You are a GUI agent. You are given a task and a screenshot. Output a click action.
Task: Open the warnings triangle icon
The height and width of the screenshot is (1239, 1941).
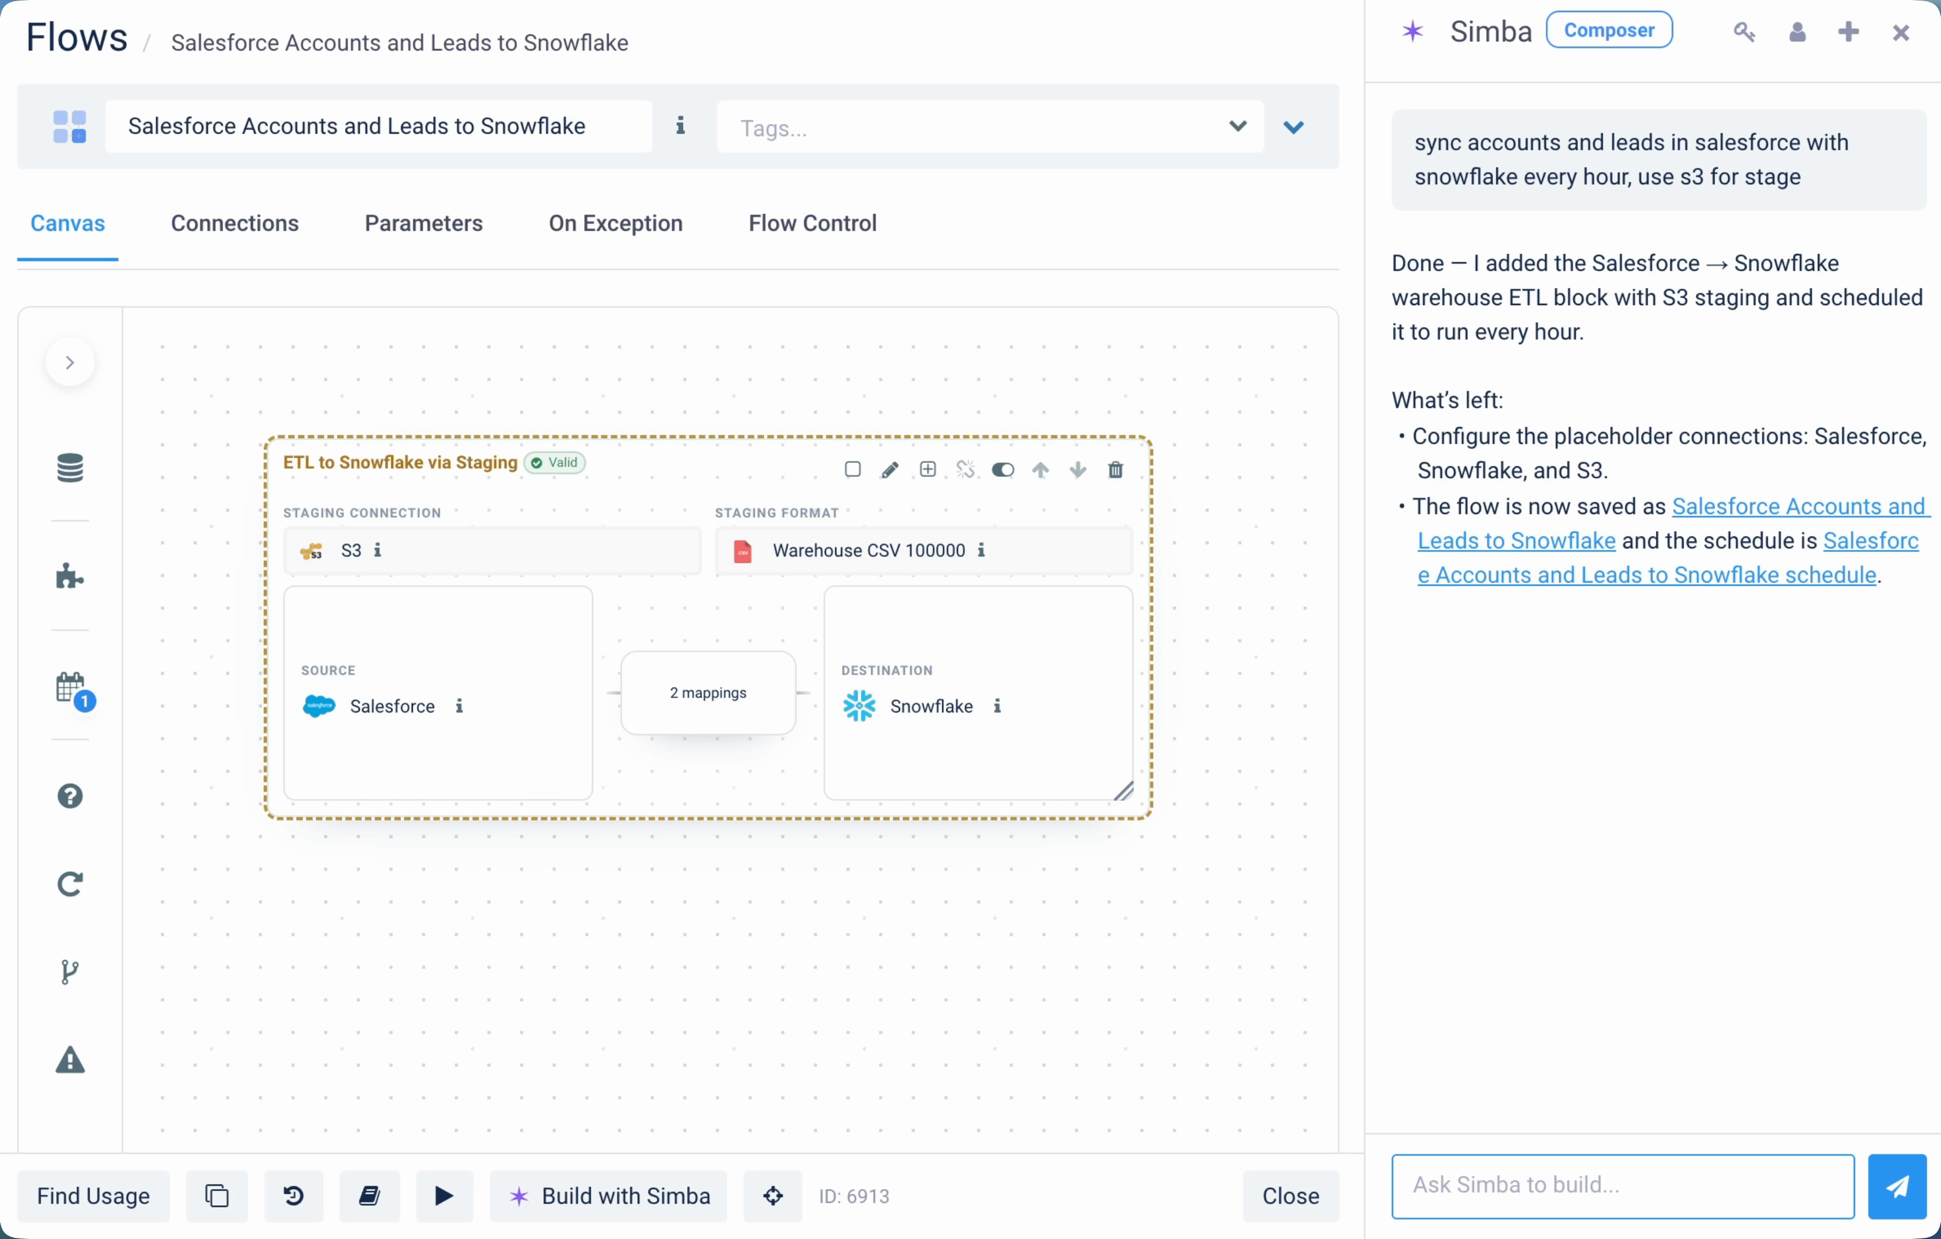click(70, 1060)
